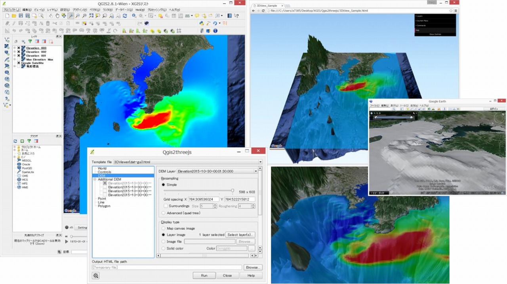The image size is (507, 284).
Task: Select Solid color display type
Action: 163,248
